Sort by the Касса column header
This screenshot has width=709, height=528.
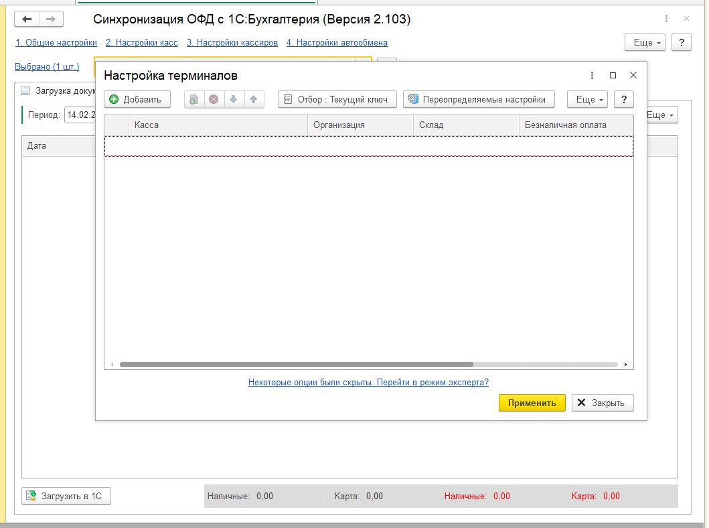pyautogui.click(x=218, y=125)
